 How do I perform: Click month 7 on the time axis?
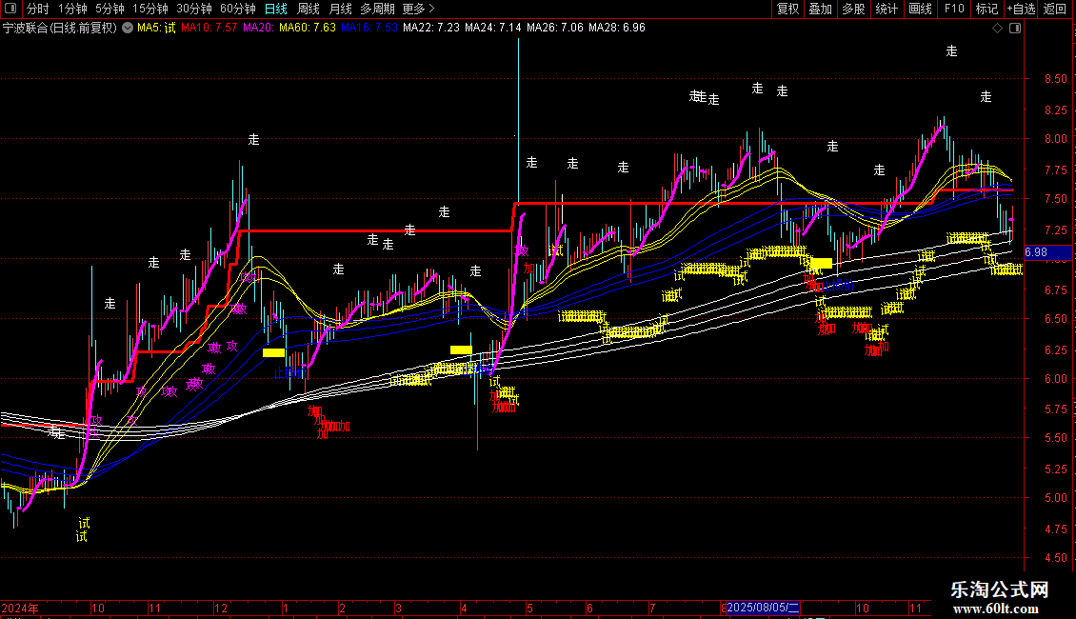[x=652, y=609]
